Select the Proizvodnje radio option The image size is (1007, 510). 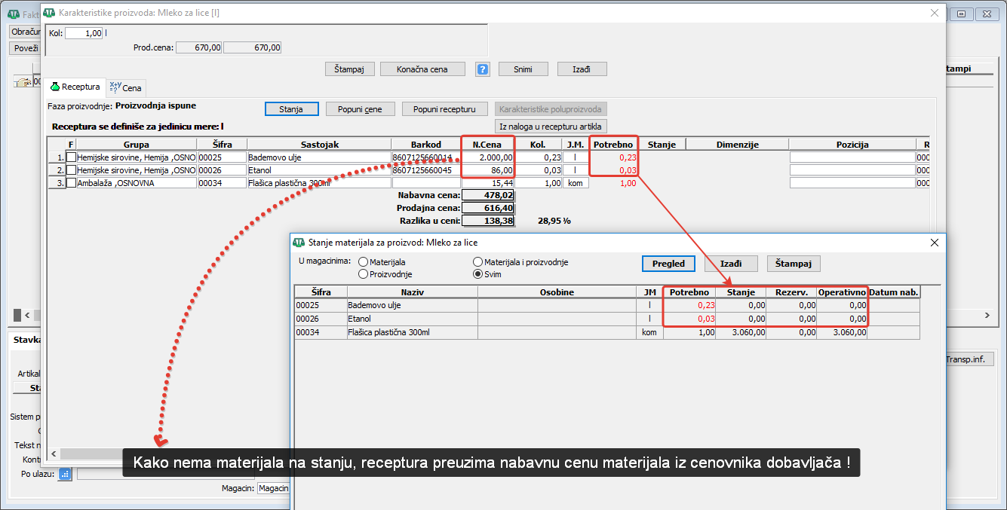pos(364,275)
